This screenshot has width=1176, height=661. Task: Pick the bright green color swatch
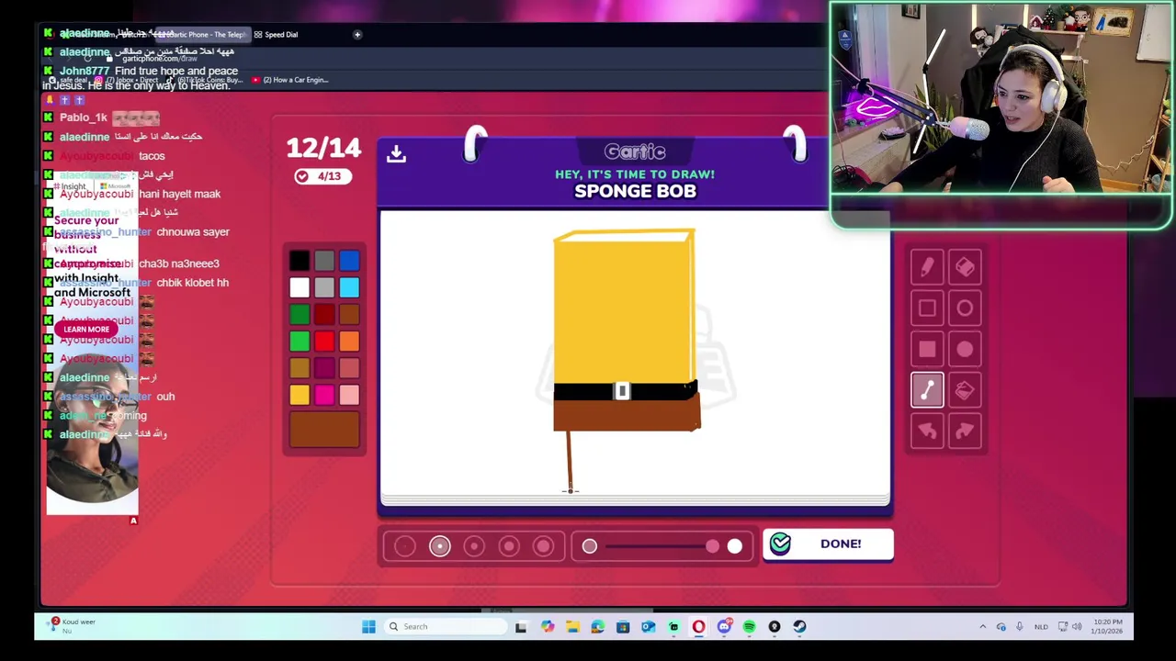(300, 342)
